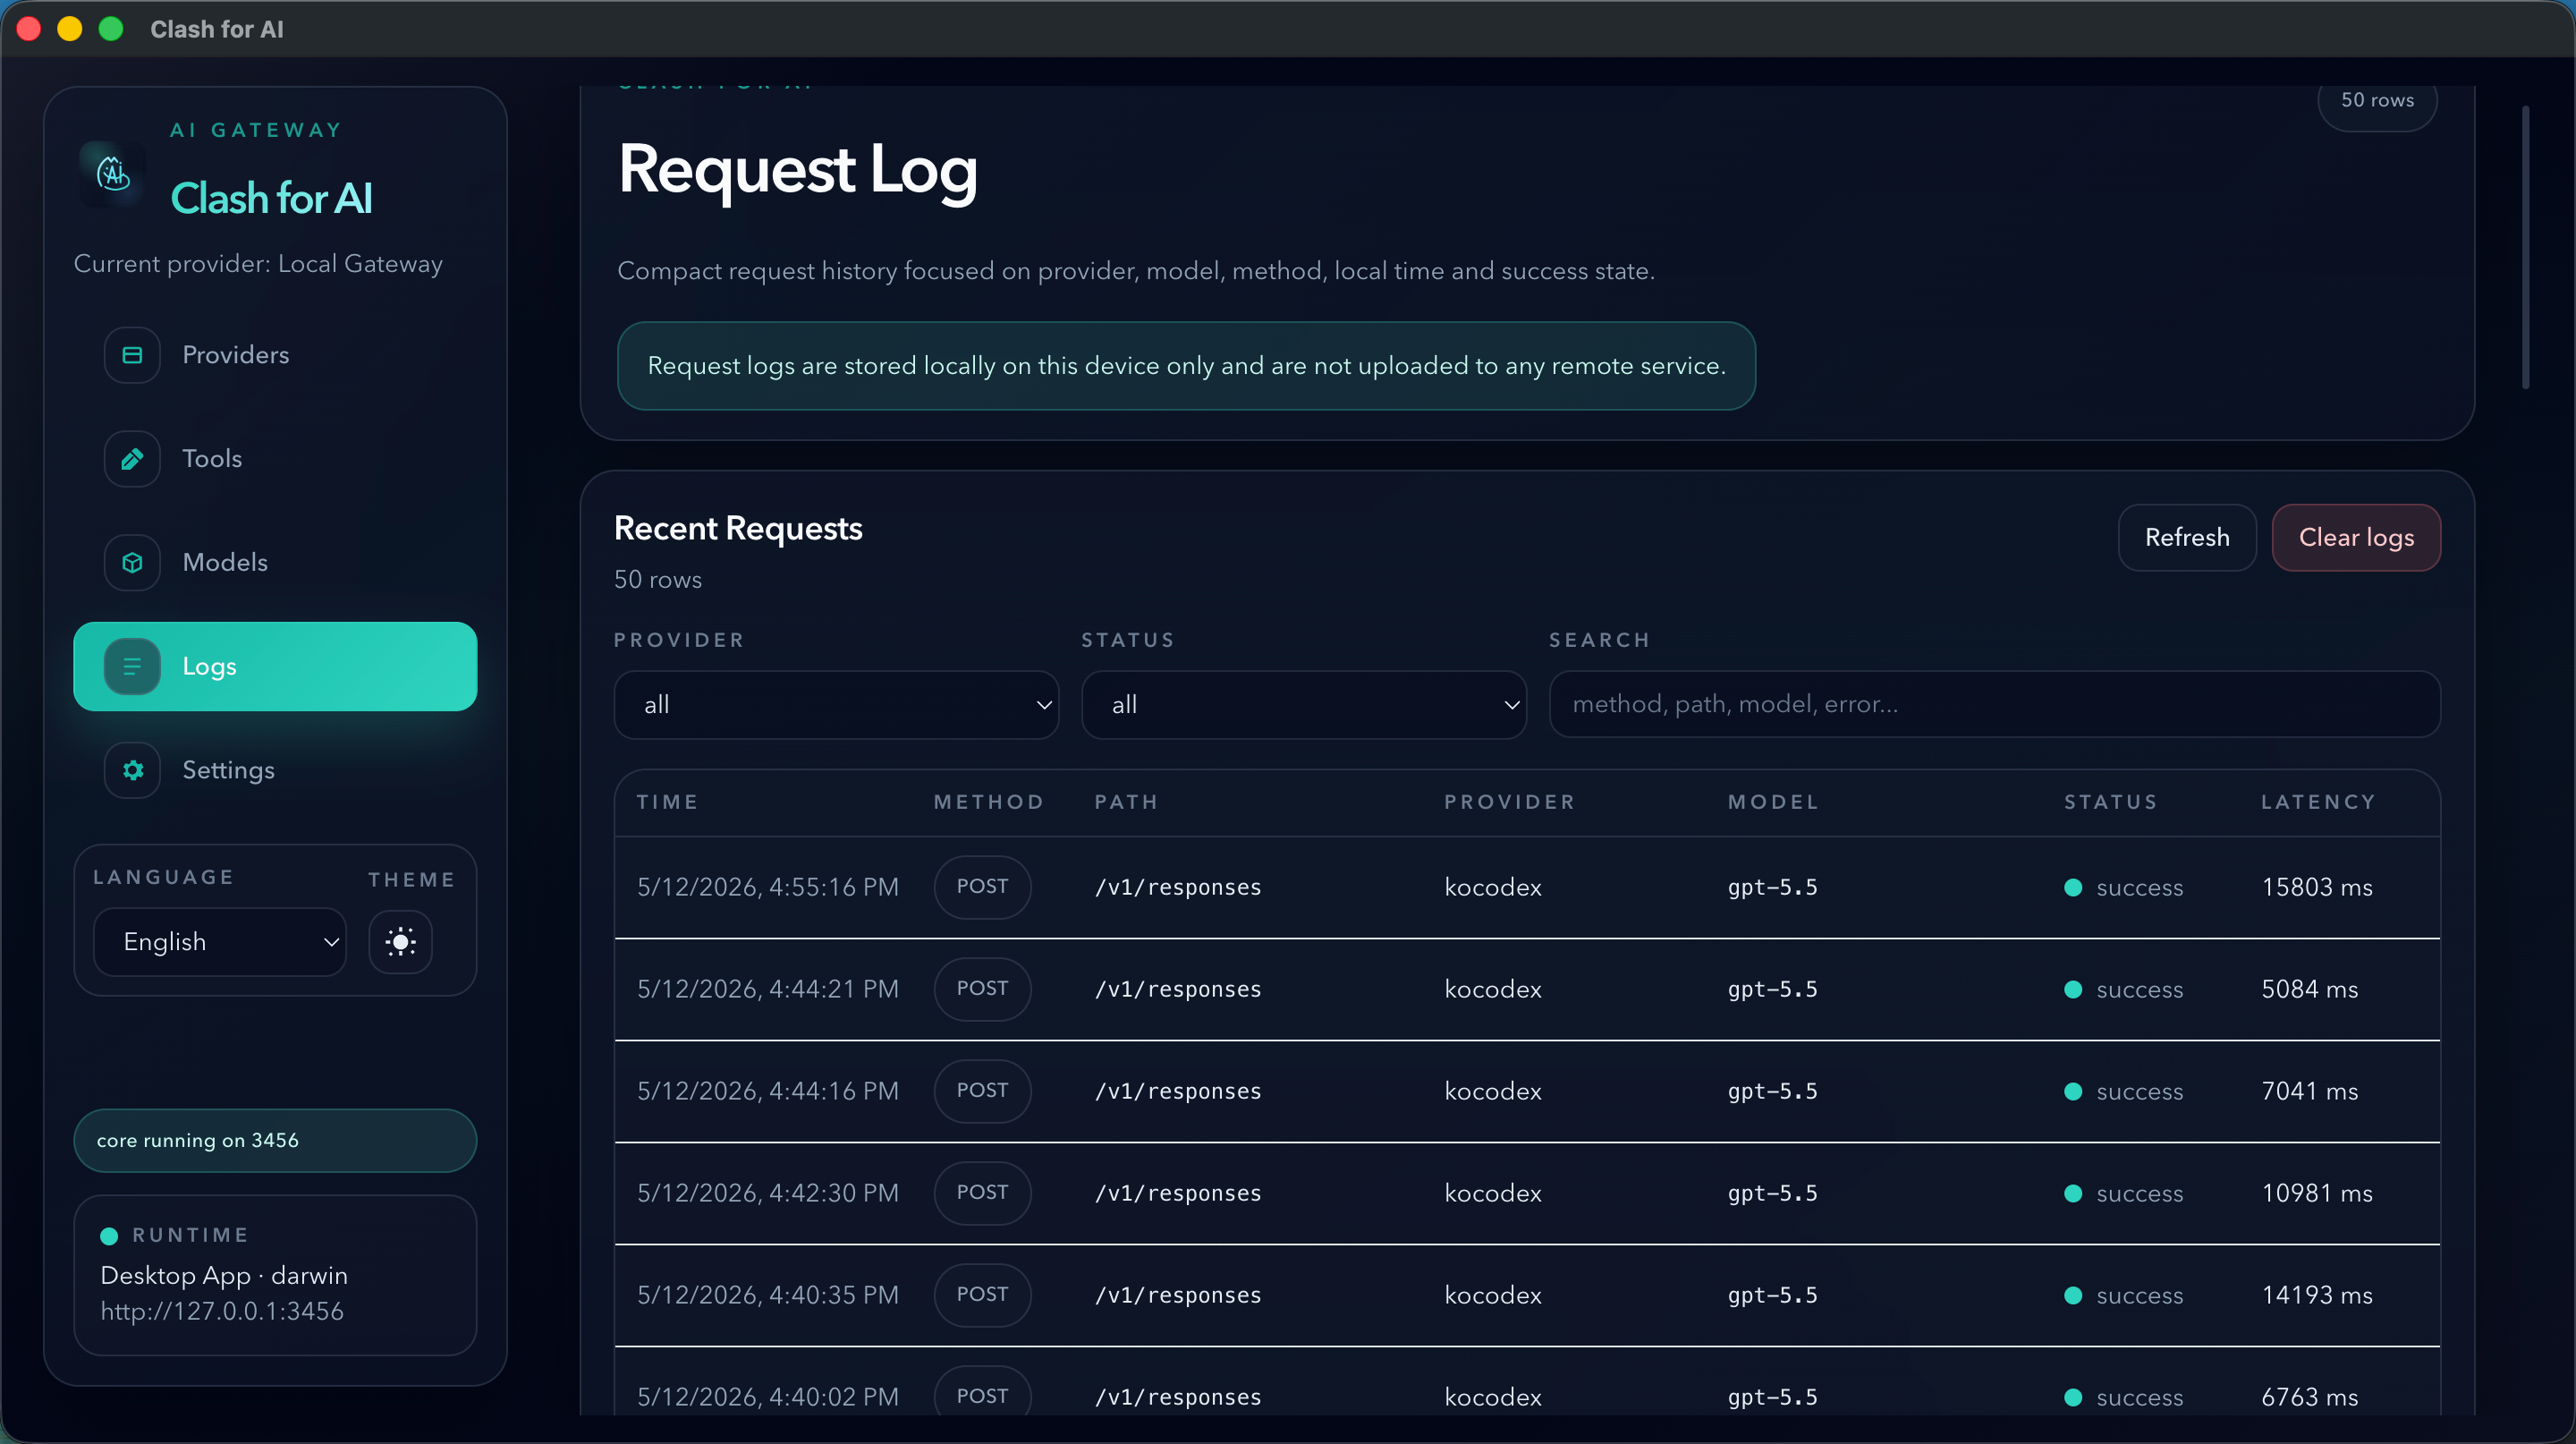Click the POST badge in the 4:42:30 PM row
This screenshot has height=1444, width=2576.
[x=982, y=1193]
